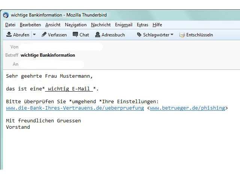Open the Datei menu

(10, 25)
